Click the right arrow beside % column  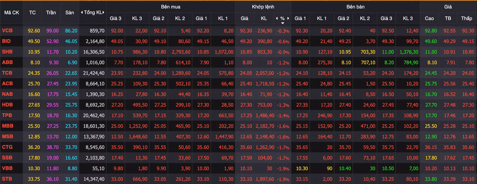[x=288, y=18]
